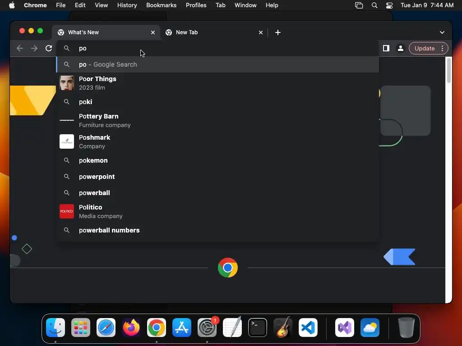Screen dimensions: 462x346
Task: Open Chrome from the Dock
Action: pyautogui.click(x=157, y=328)
